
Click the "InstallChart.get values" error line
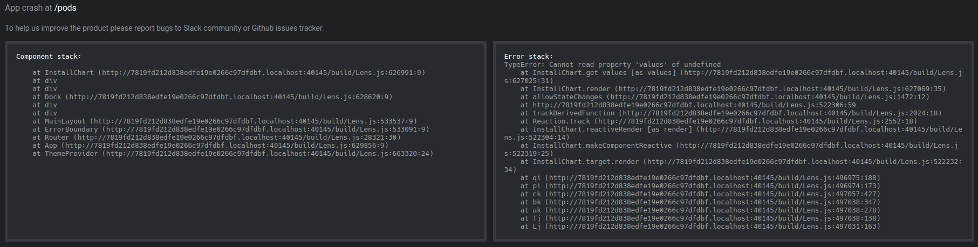(x=733, y=77)
